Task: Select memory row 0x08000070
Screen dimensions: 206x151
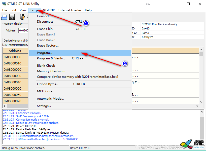Action: 15,101
